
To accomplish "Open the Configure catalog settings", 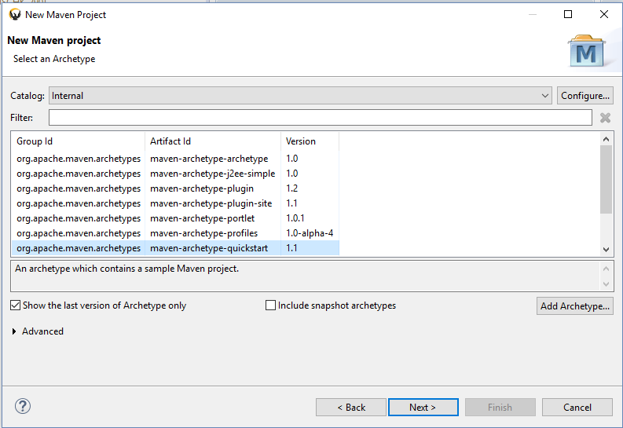I will click(x=585, y=96).
